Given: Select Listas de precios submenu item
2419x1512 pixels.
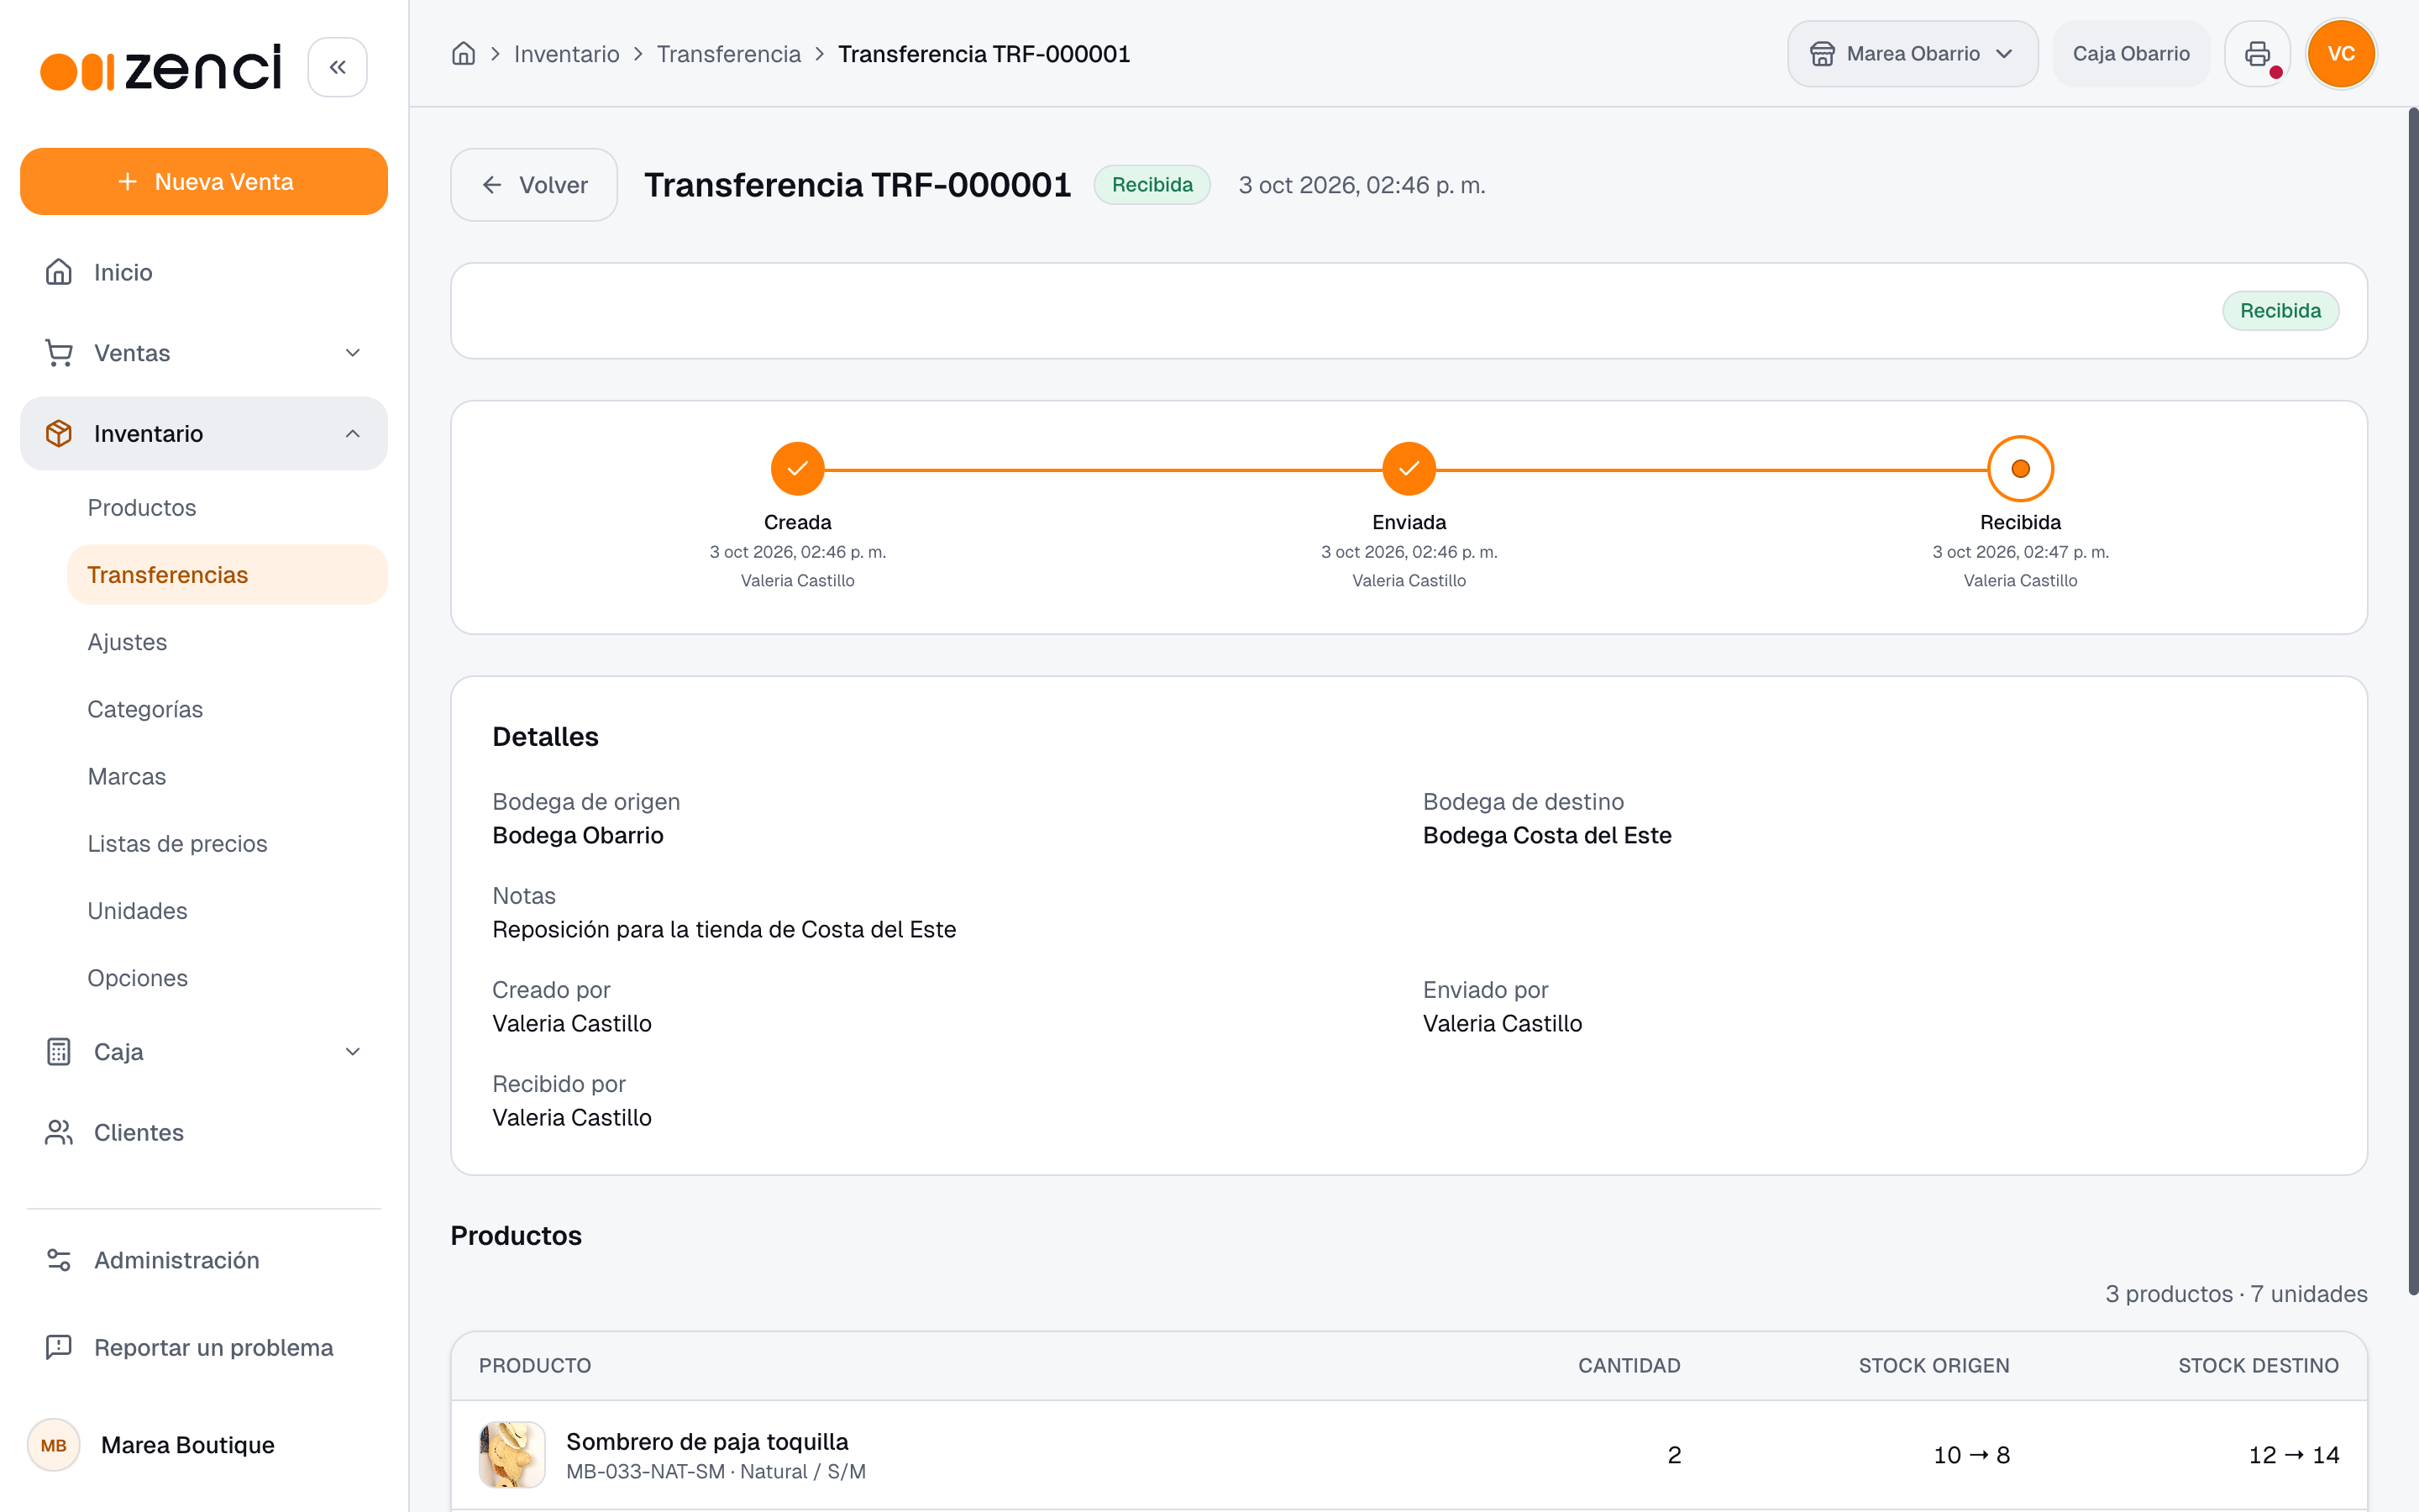Looking at the screenshot, I should coord(177,843).
